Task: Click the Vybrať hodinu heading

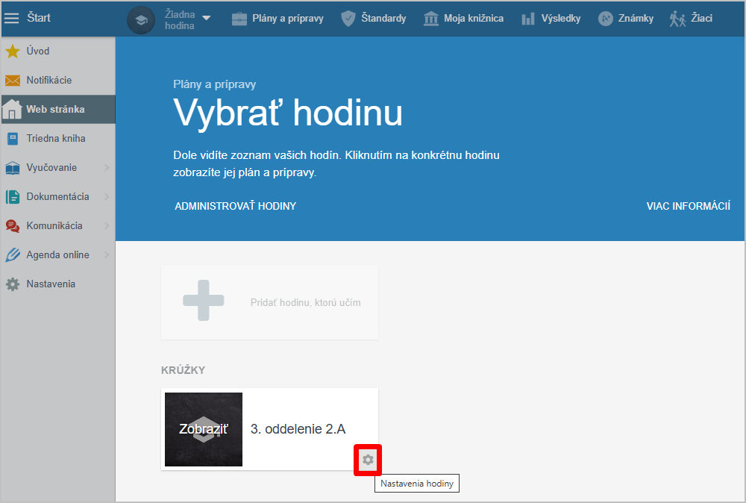Action: 288,113
